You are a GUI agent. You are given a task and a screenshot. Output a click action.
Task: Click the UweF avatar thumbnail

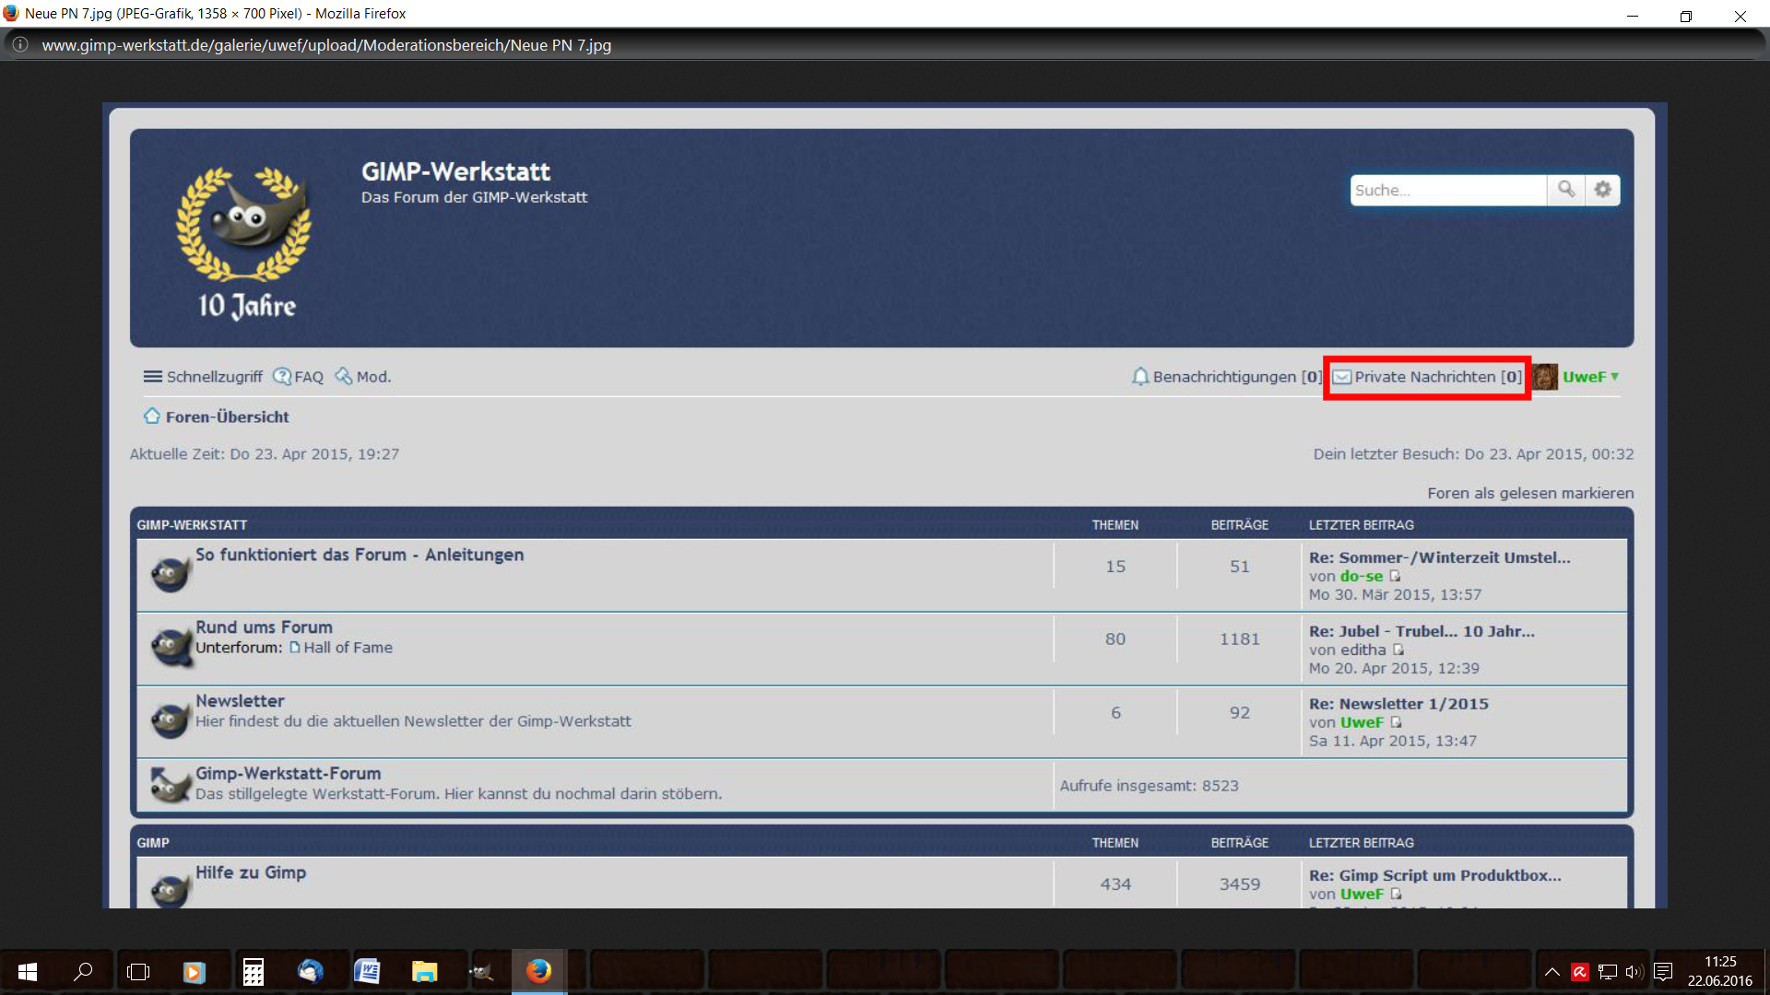click(x=1545, y=377)
